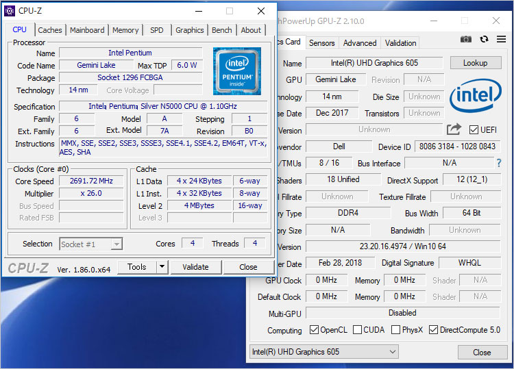Toggle the UEFI checkbox

pos(474,129)
